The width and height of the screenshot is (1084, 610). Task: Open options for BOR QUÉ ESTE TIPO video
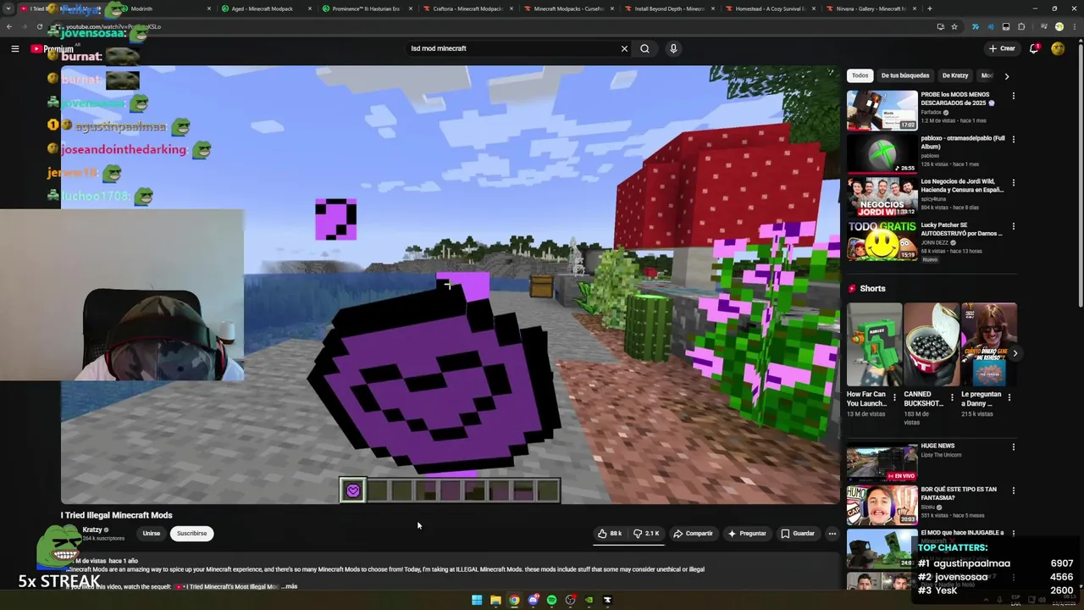click(1013, 491)
